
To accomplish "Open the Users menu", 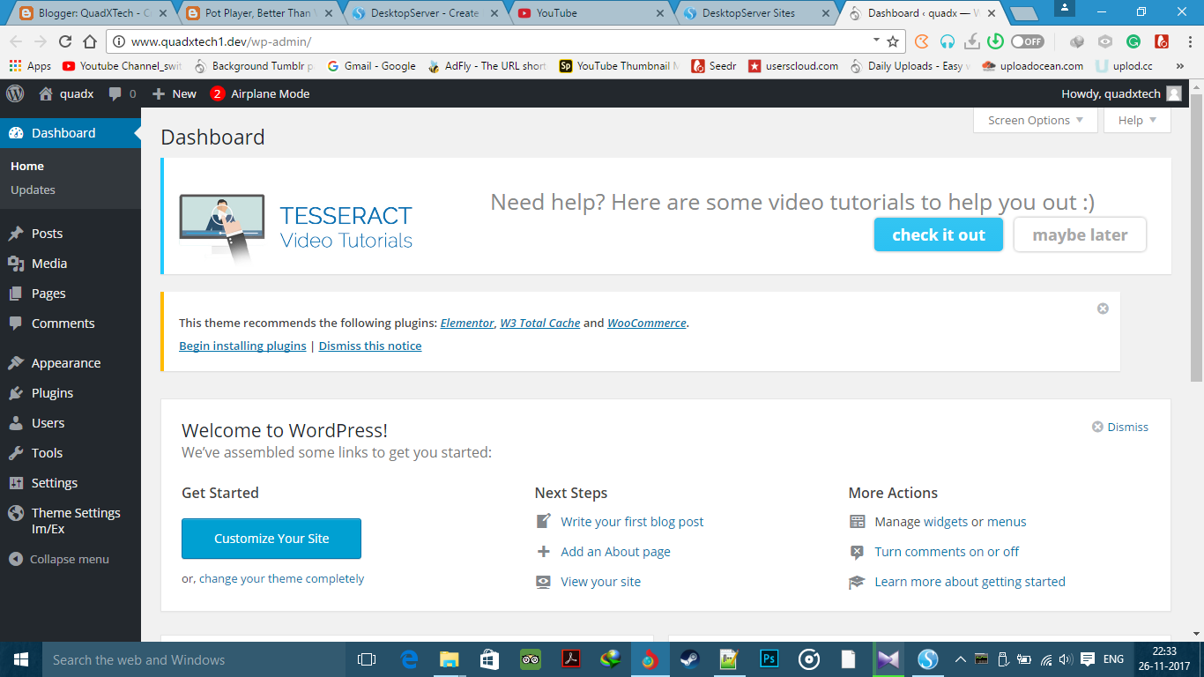I will [x=71, y=423].
